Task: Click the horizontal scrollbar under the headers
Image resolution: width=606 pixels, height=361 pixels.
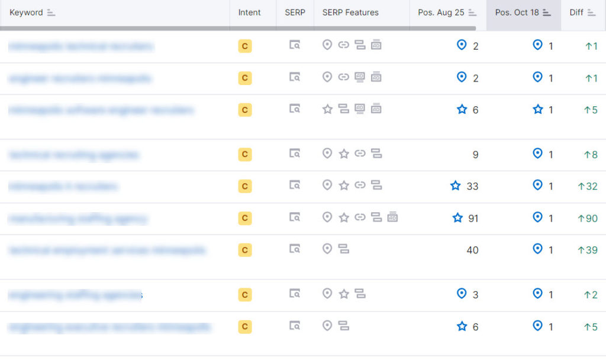Action: (237, 28)
